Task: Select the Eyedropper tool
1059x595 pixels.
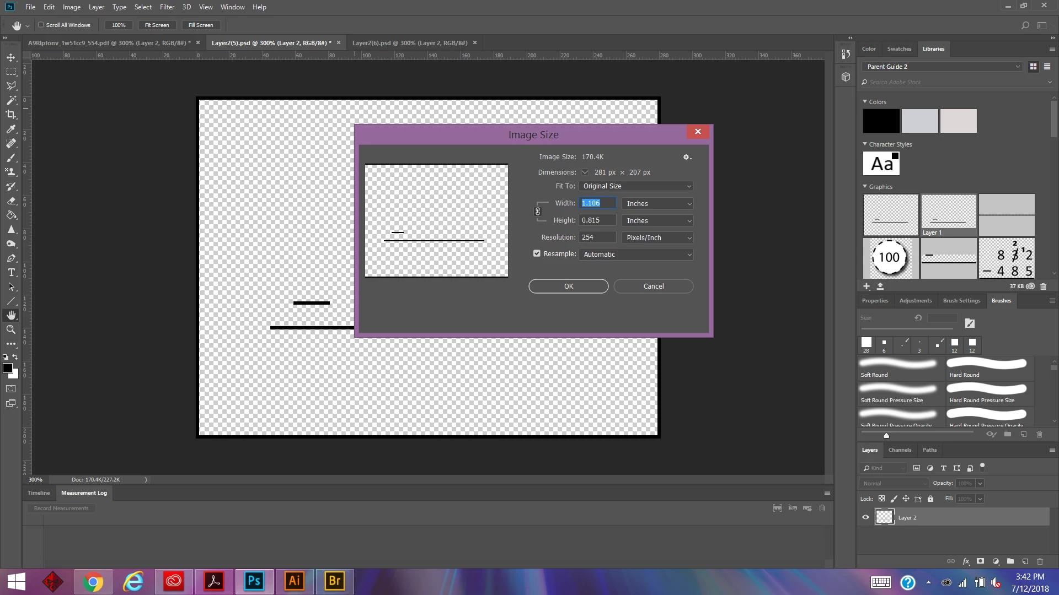Action: (x=11, y=129)
